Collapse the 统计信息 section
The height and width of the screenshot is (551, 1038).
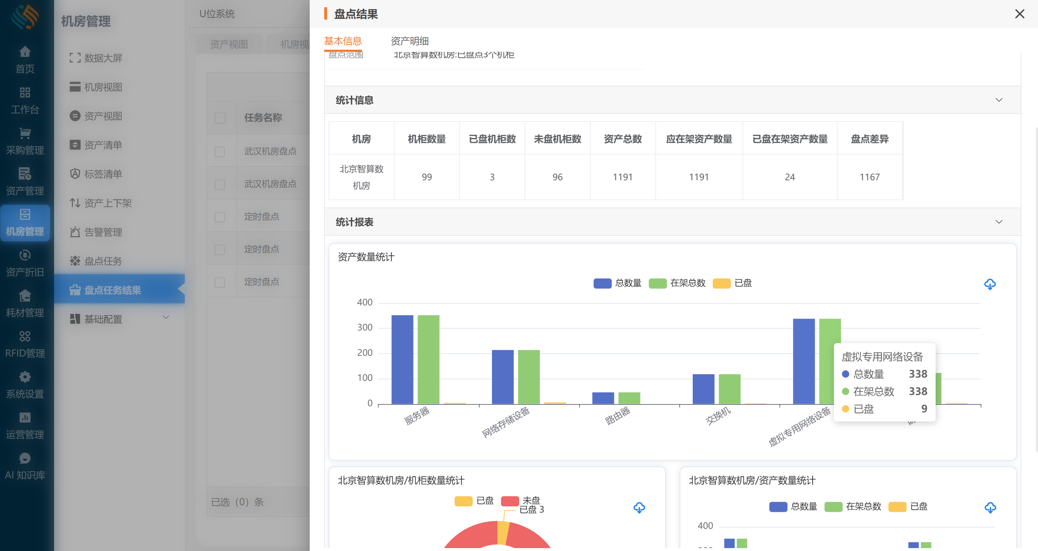click(x=998, y=100)
